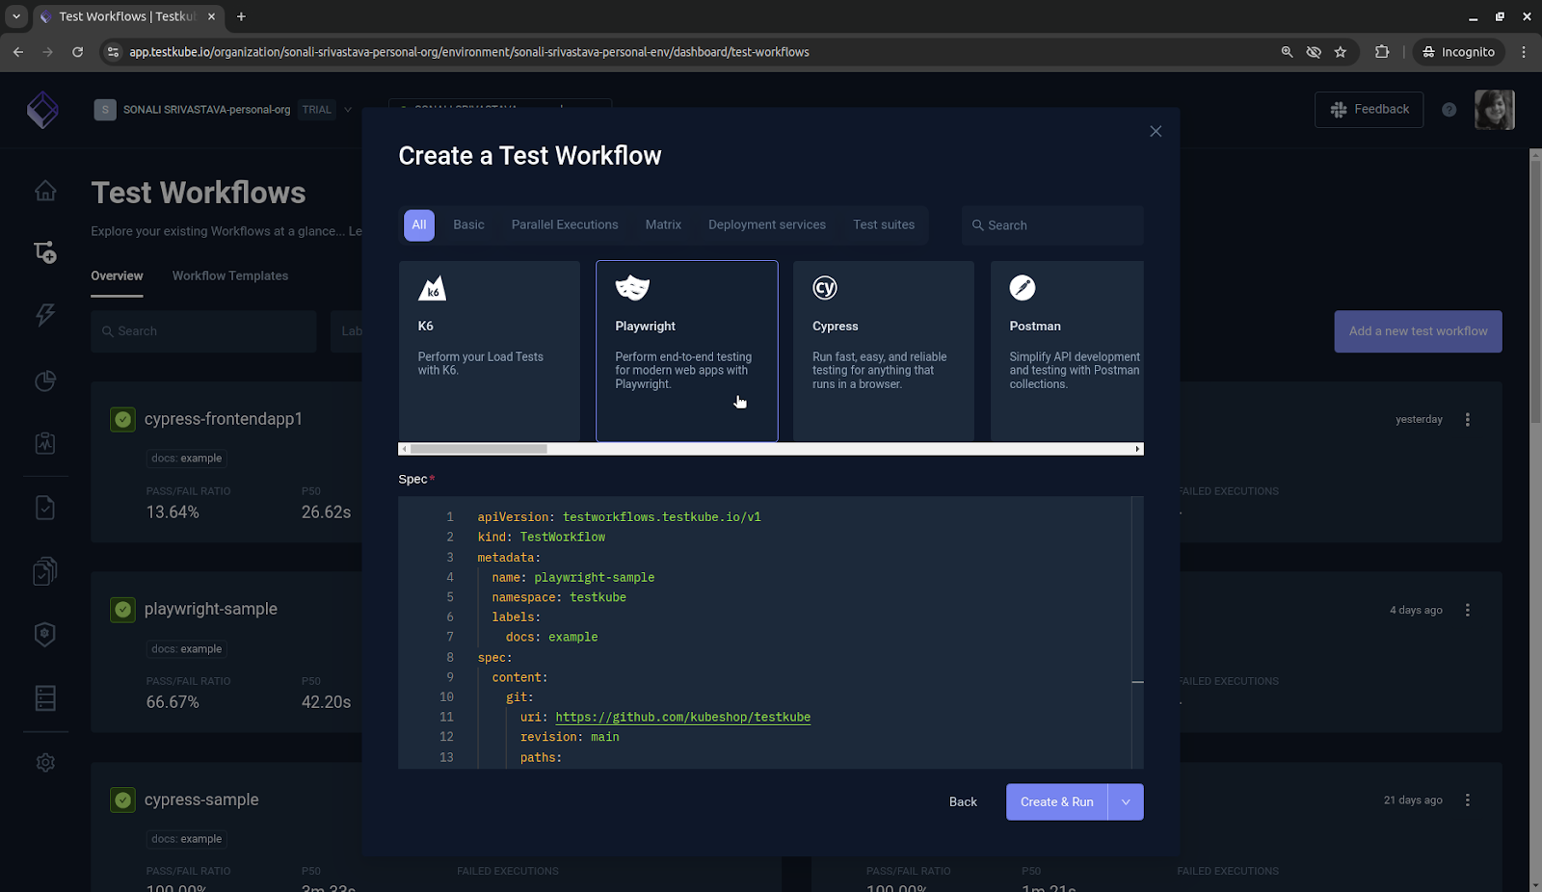1542x892 pixels.
Task: Reload the browser page
Action: 77,52
